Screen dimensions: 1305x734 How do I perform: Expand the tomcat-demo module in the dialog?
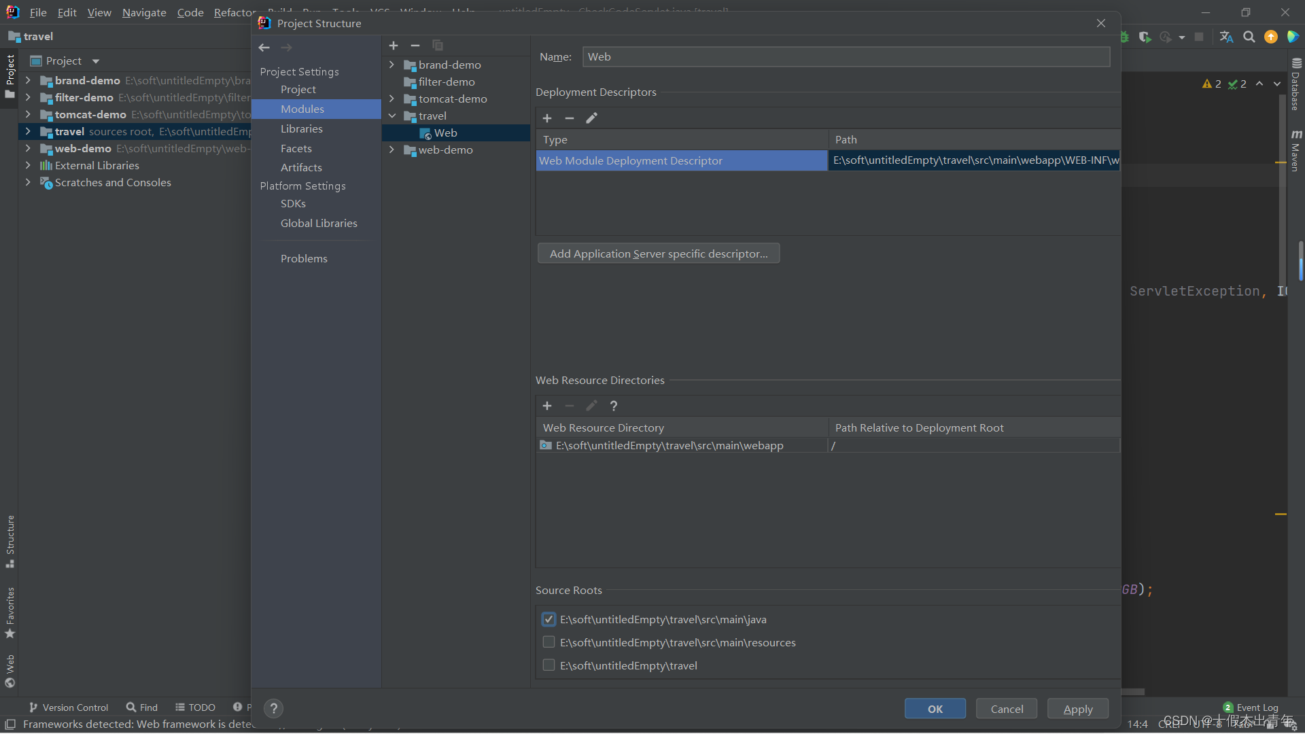(x=391, y=99)
